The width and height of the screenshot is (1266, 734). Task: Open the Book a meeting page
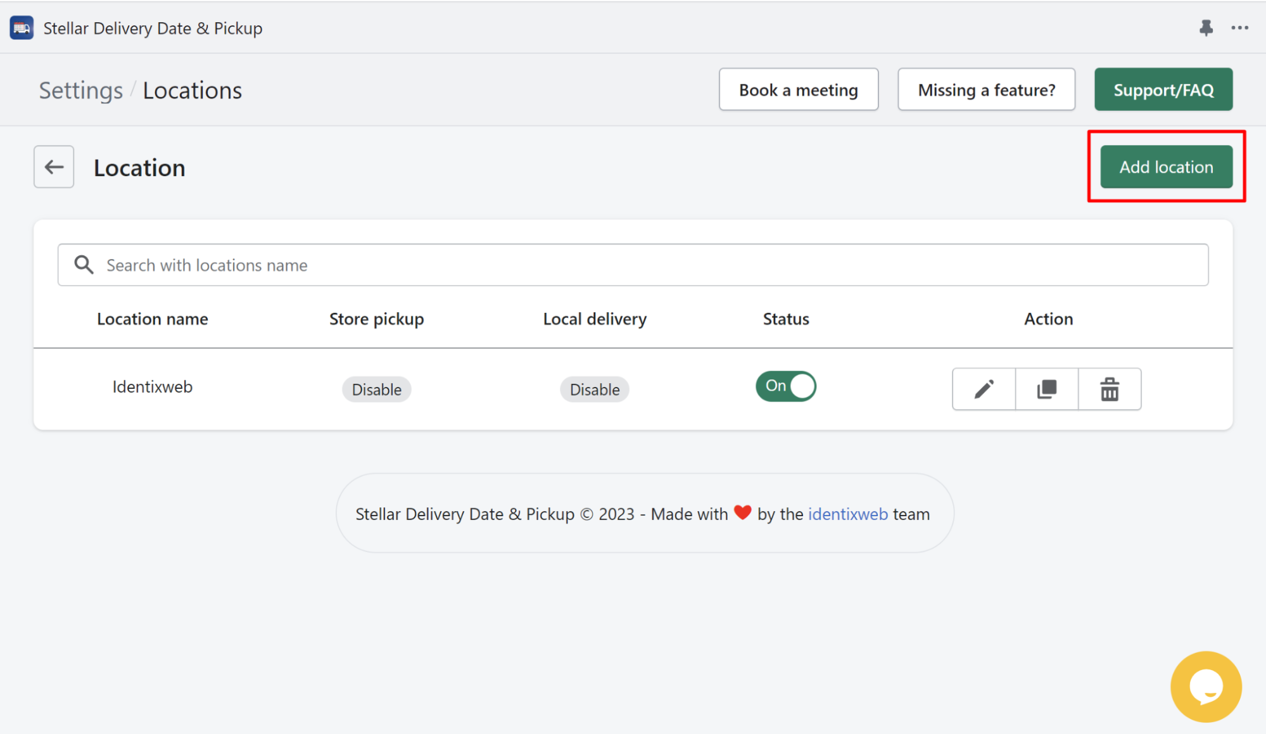pyautogui.click(x=797, y=90)
